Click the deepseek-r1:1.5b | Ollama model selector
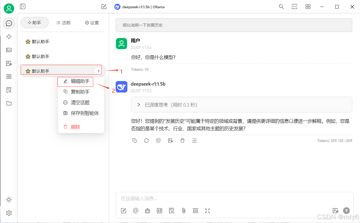The width and height of the screenshot is (360, 223). coord(139,7)
